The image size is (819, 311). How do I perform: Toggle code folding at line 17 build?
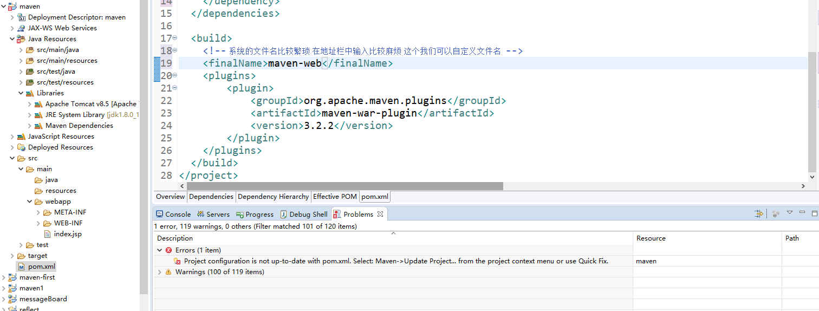click(174, 38)
